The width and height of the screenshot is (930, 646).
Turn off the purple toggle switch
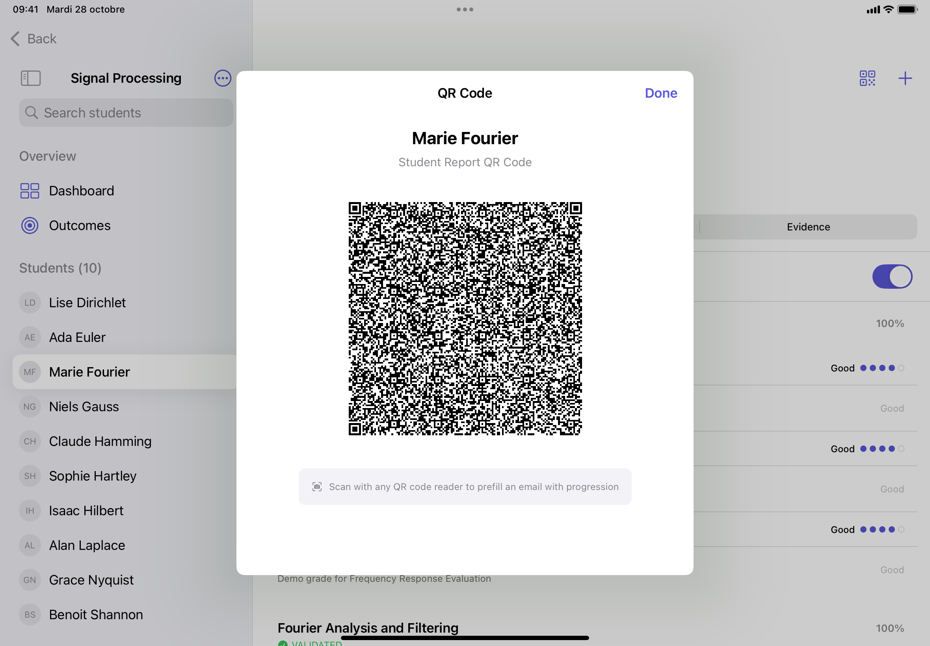point(892,277)
